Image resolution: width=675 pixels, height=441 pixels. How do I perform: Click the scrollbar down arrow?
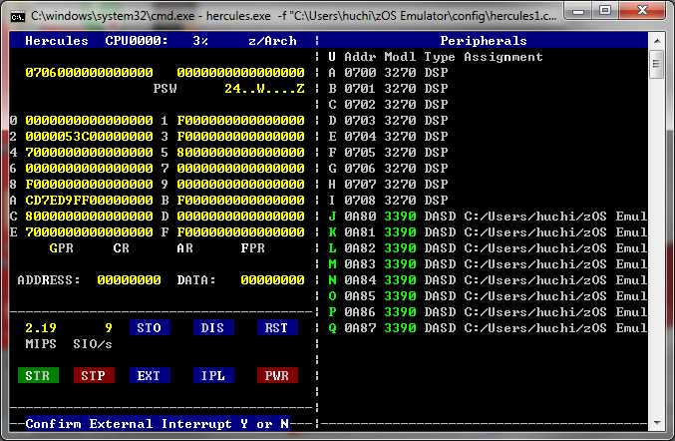[657, 422]
